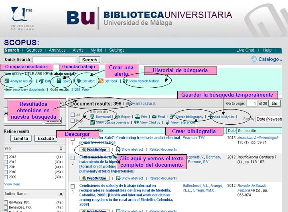The width and height of the screenshot is (288, 212).
Task: Check the 2011 year filter
Action: pyautogui.click(x=6, y=167)
